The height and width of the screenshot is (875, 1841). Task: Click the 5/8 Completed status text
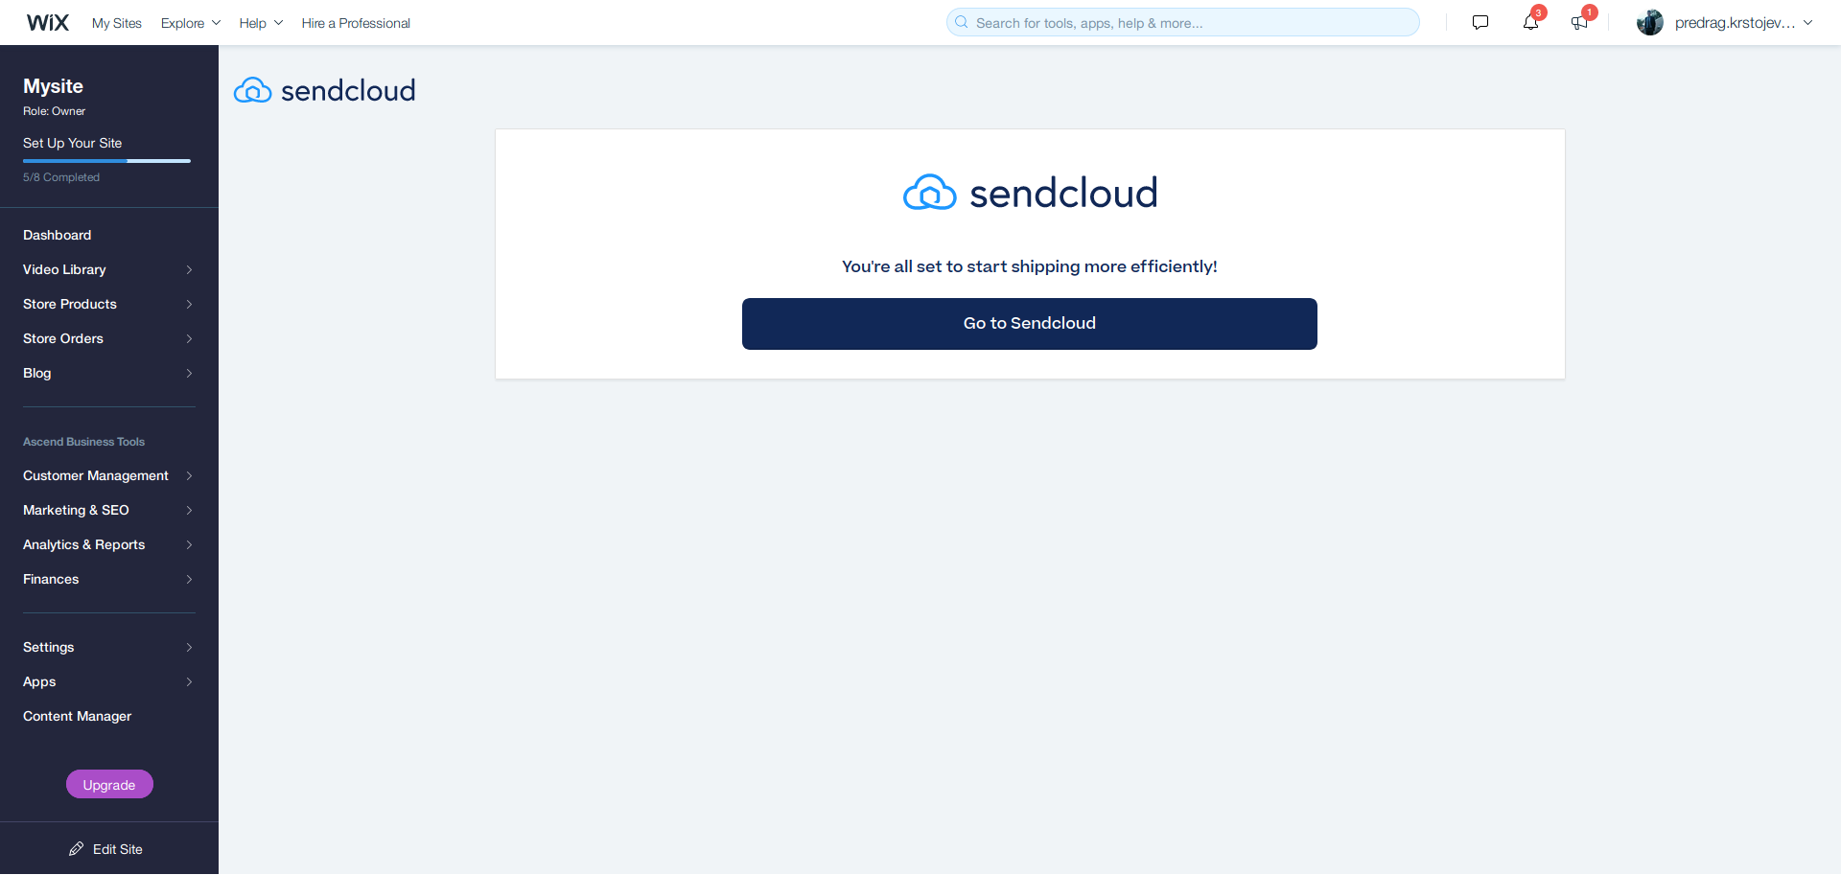coord(61,177)
